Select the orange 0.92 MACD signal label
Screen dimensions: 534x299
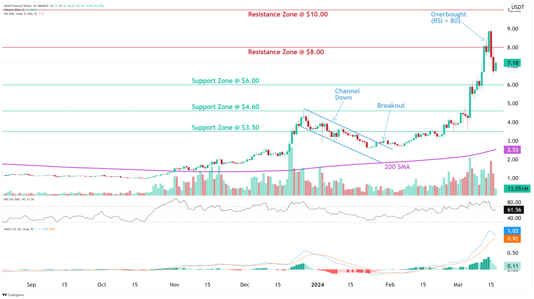point(513,239)
